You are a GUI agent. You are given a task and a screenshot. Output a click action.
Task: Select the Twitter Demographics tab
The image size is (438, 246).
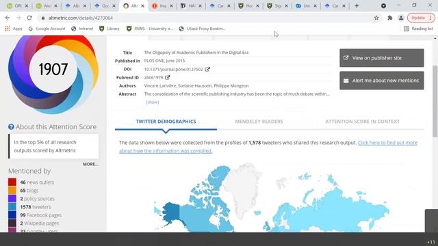[166, 122]
